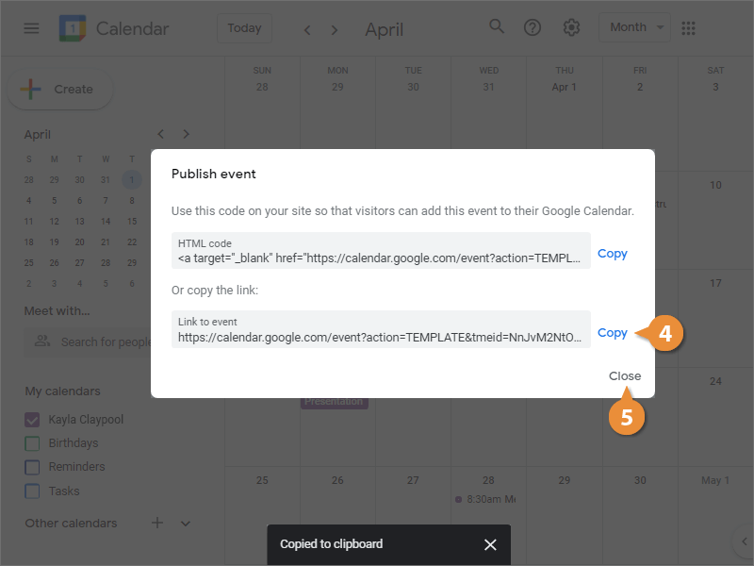Add other calendars plus icon
Screen dimensions: 754x566
(157, 523)
